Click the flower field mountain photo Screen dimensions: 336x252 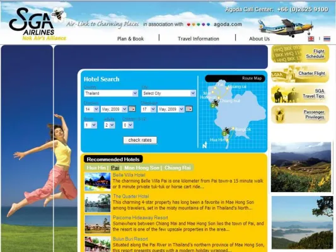(x=301, y=167)
